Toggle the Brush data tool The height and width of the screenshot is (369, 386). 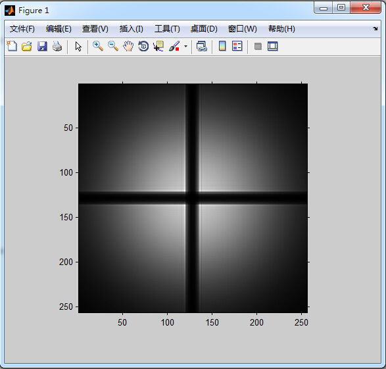[x=174, y=46]
